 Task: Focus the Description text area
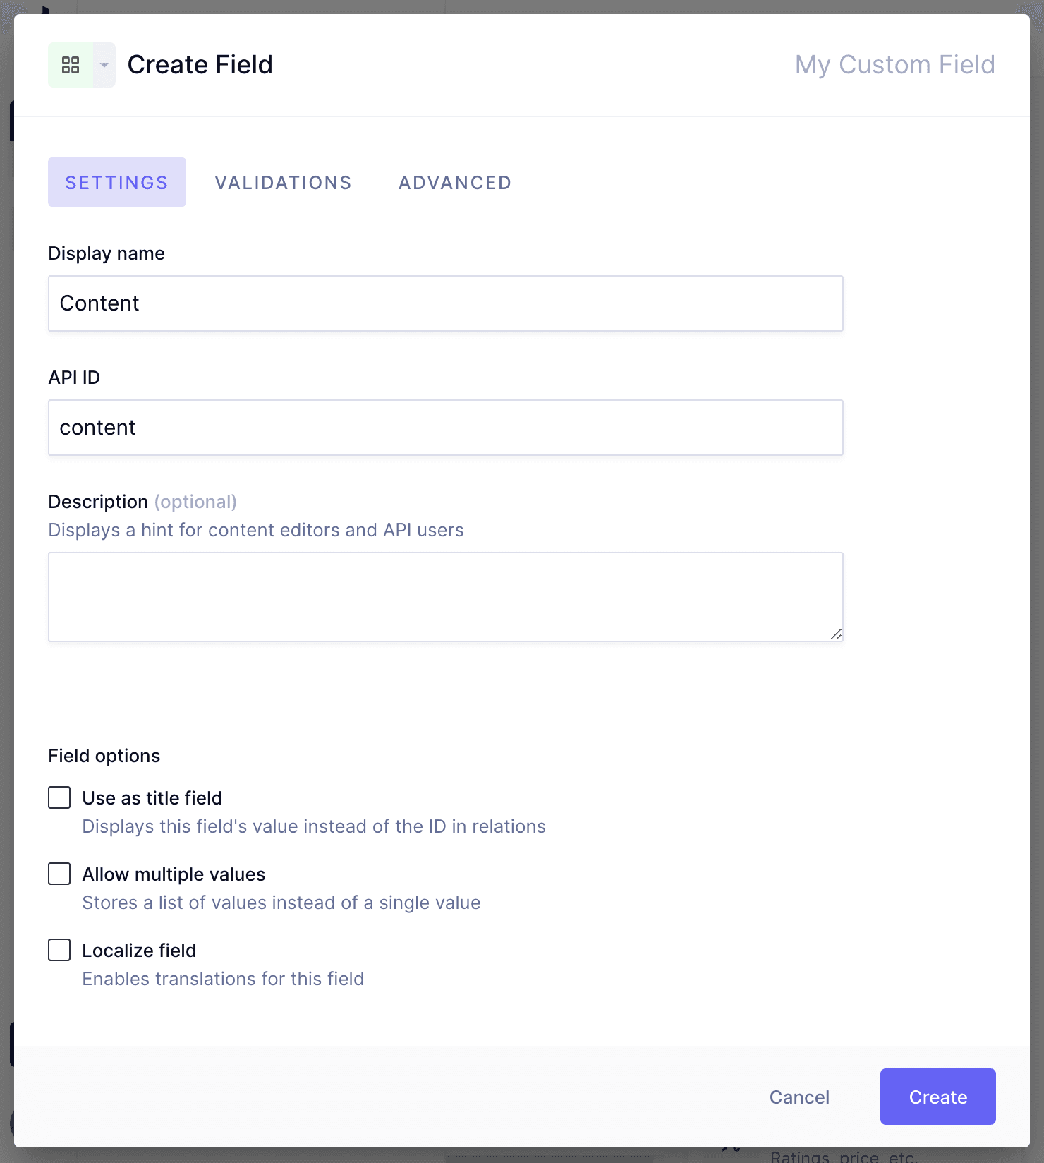tap(444, 596)
